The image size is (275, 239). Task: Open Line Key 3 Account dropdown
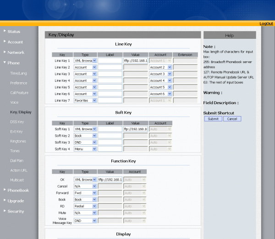pyautogui.click(x=160, y=74)
